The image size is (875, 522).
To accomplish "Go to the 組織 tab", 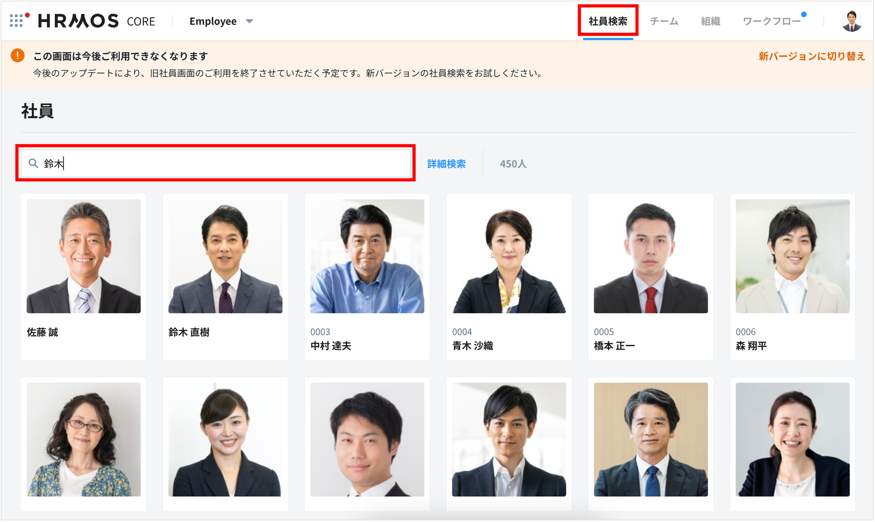I will coord(710,21).
